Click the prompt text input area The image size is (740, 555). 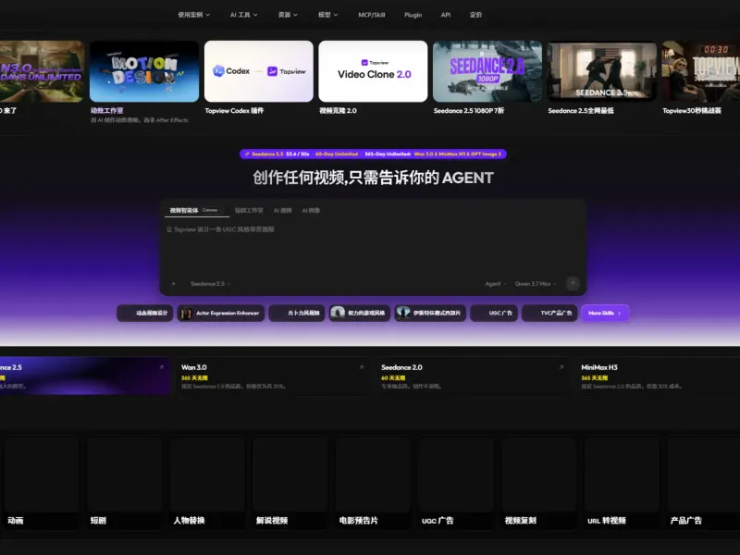[x=373, y=248]
